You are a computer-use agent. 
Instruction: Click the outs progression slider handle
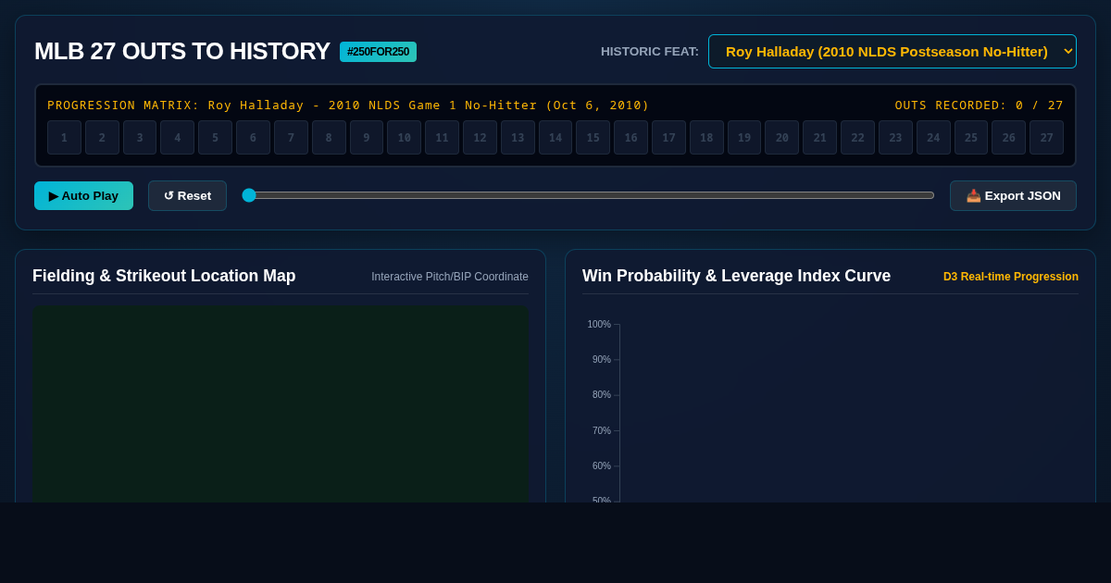249,195
